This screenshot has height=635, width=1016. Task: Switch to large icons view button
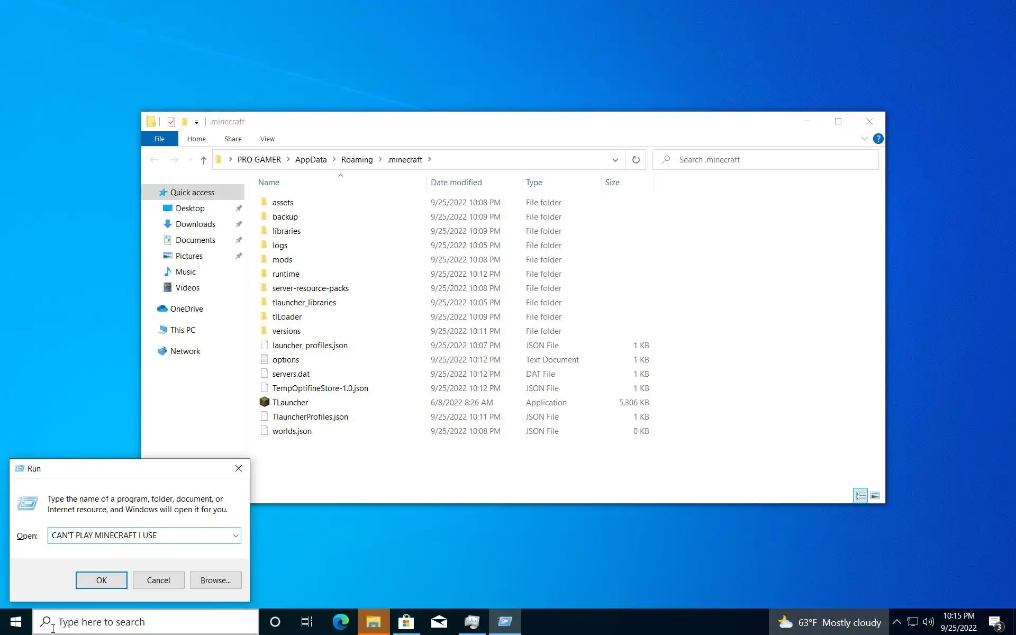tap(875, 495)
